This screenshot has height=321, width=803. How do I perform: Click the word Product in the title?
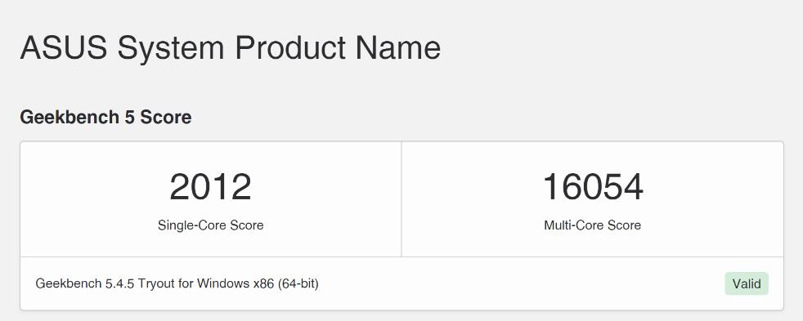tap(290, 47)
